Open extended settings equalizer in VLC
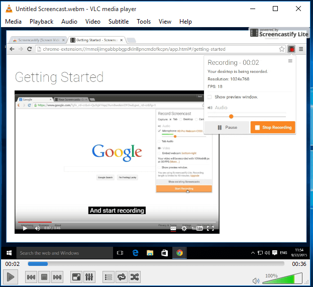Image resolution: width=313 pixels, height=287 pixels. (89, 277)
